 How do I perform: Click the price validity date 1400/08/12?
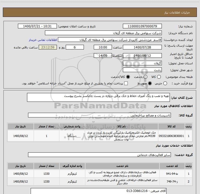pos(142,56)
